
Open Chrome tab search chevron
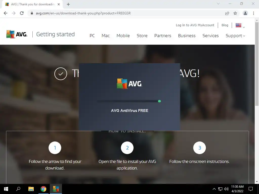[218, 4]
